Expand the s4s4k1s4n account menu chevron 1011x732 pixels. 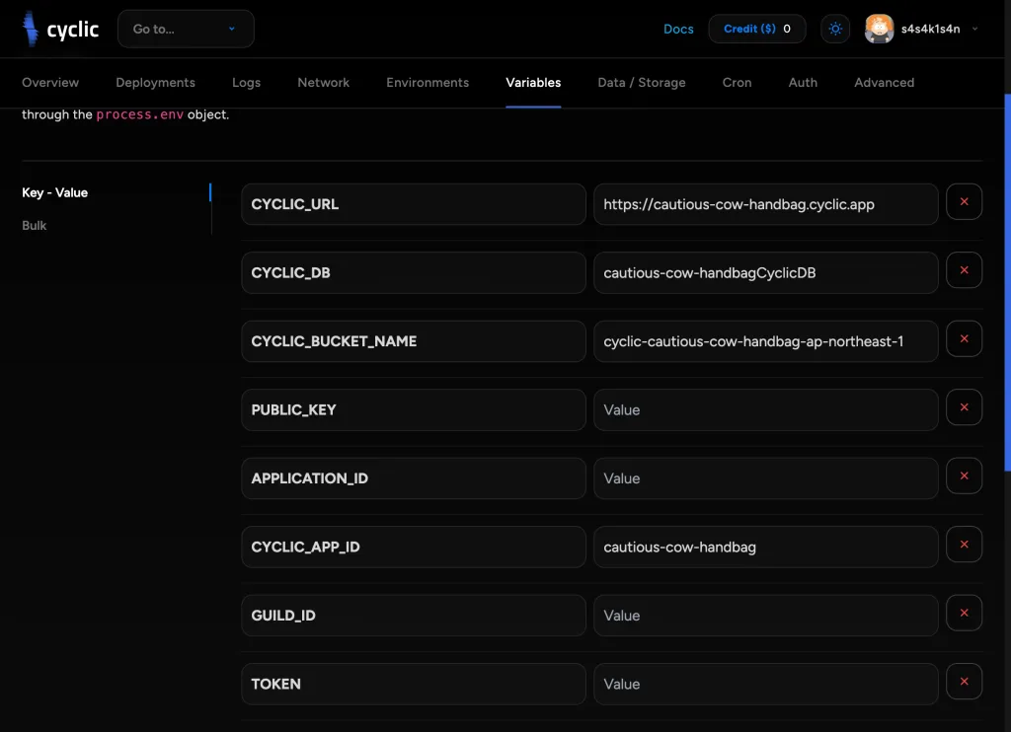tap(974, 29)
